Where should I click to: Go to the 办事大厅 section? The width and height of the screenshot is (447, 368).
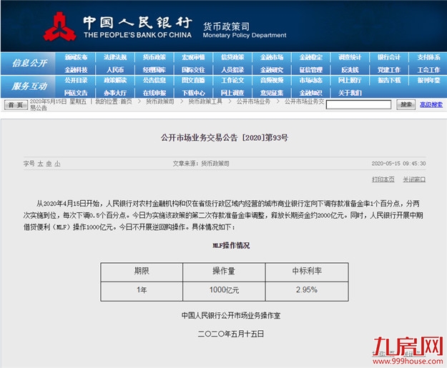pyautogui.click(x=115, y=93)
